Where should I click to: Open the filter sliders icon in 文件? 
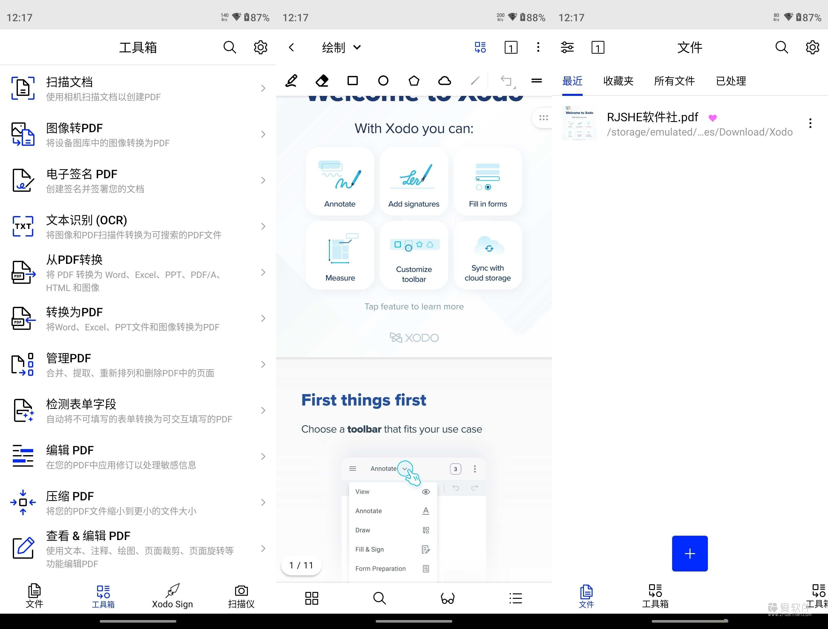567,48
